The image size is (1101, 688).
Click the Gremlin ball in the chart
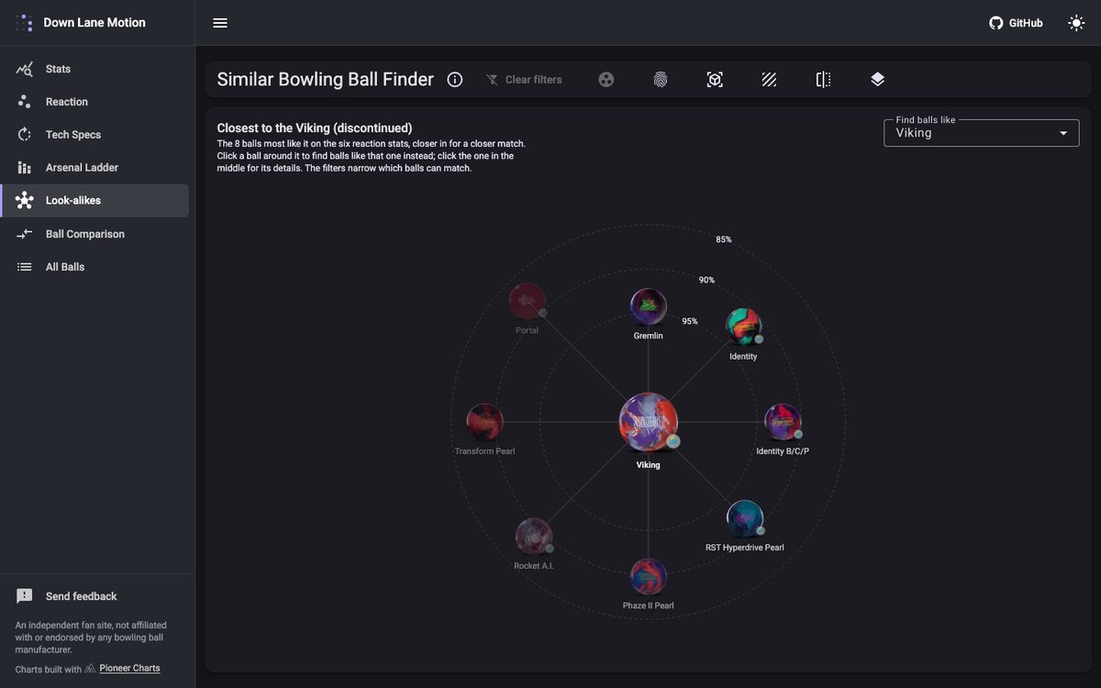coord(649,307)
